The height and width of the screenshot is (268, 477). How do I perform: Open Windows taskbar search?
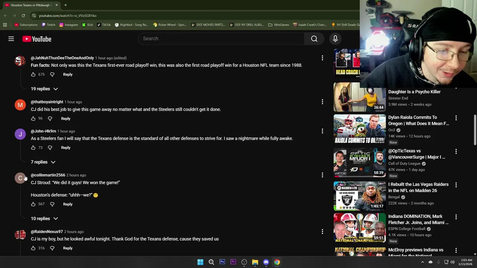pyautogui.click(x=211, y=262)
